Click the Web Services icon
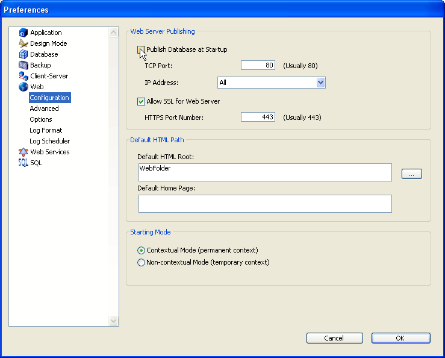This screenshot has height=358, width=445. (x=23, y=152)
